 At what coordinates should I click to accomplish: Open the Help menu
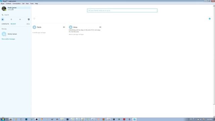click(36, 4)
